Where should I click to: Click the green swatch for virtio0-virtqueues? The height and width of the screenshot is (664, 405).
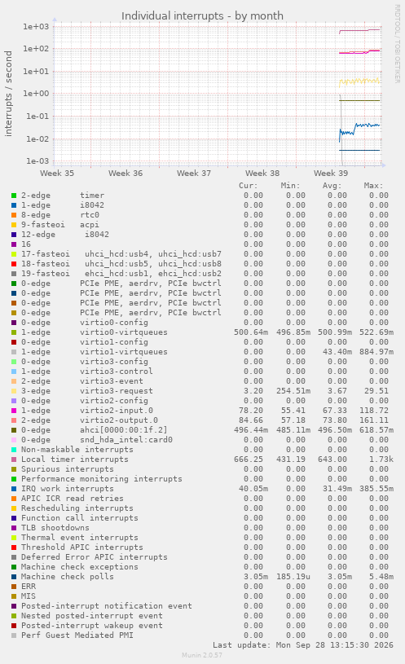point(14,332)
